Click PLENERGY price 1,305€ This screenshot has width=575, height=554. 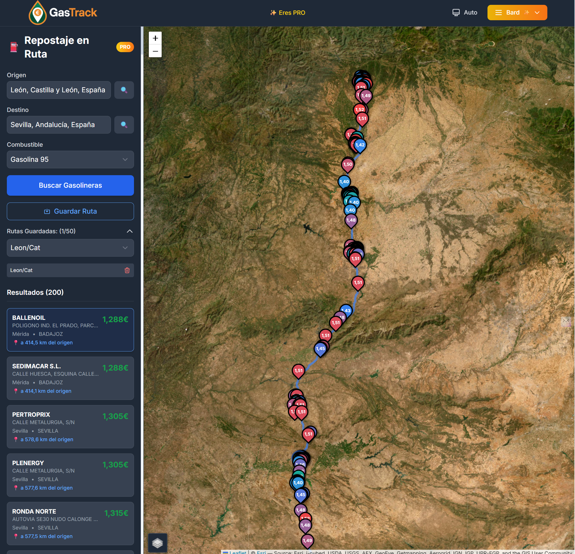tap(115, 465)
